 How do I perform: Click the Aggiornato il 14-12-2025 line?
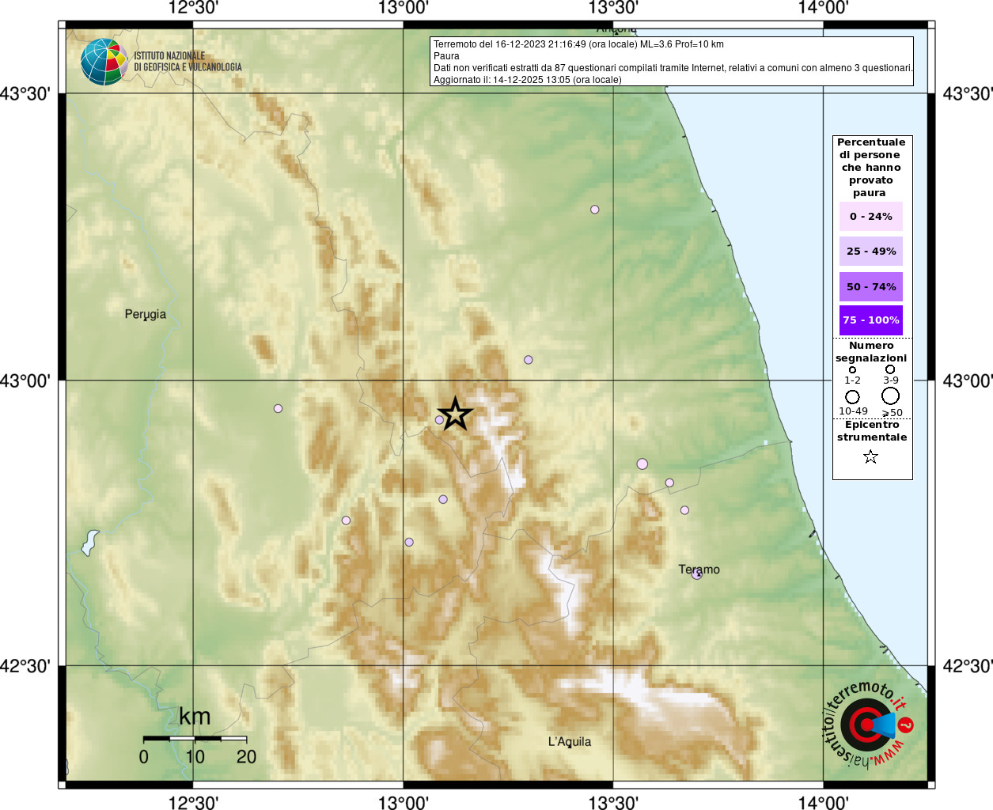coord(528,80)
